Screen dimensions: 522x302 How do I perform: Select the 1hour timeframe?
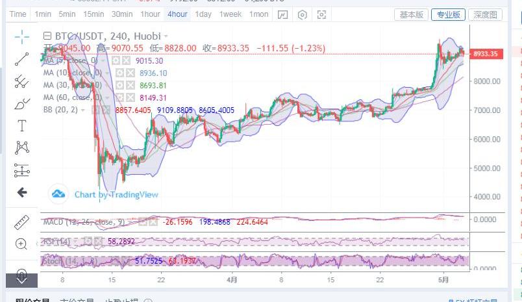pos(150,14)
